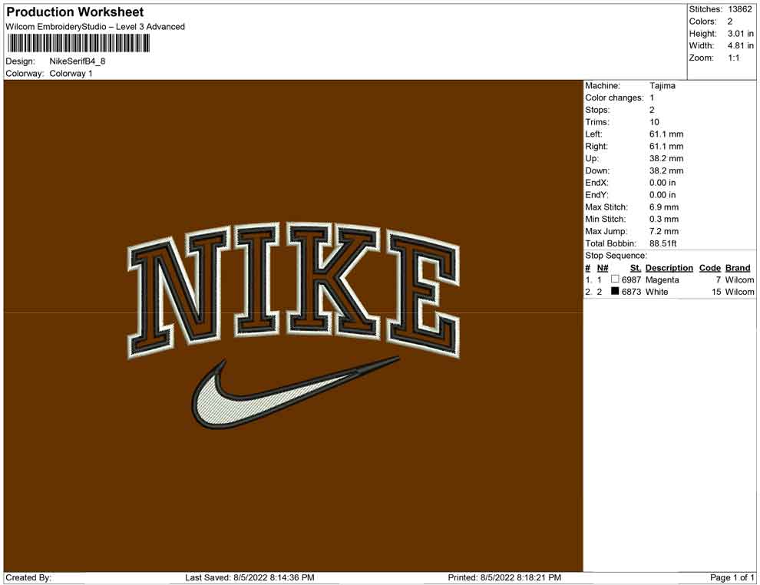Viewport: 760px width, 585px height.
Task: Click the 'Page 1 of 1' indicator
Action: point(732,577)
